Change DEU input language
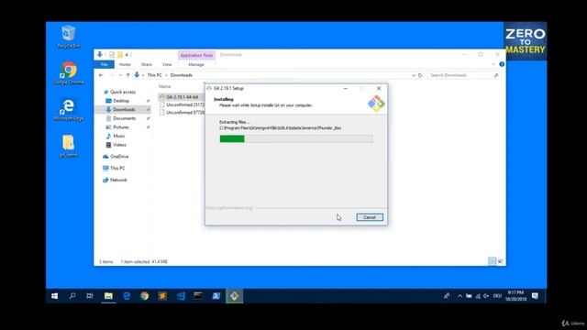The height and width of the screenshot is (330, 587). 497,296
